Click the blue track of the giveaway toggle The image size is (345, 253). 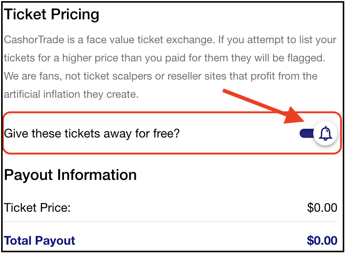(306, 133)
